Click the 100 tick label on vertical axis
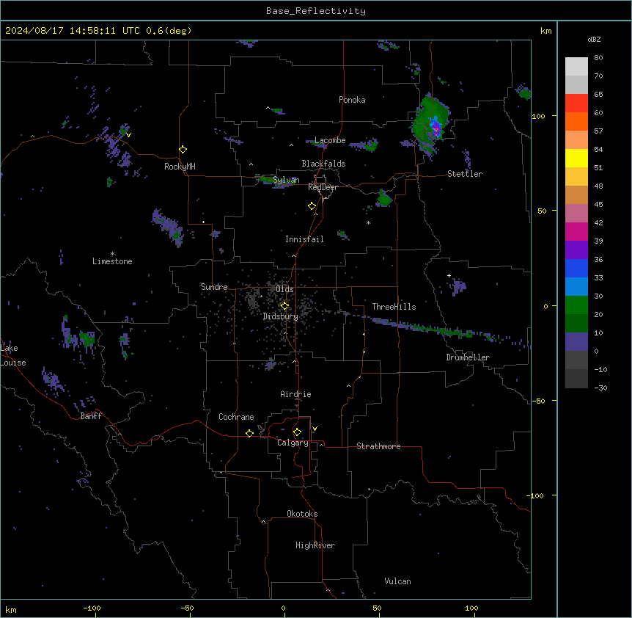The width and height of the screenshot is (632, 618). point(538,116)
